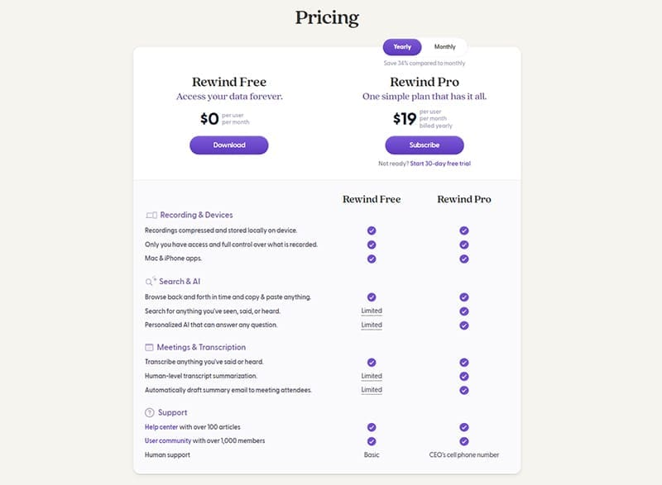Screen dimensions: 662x485
Task: Click Limited label for Search anything row
Action: (372, 311)
